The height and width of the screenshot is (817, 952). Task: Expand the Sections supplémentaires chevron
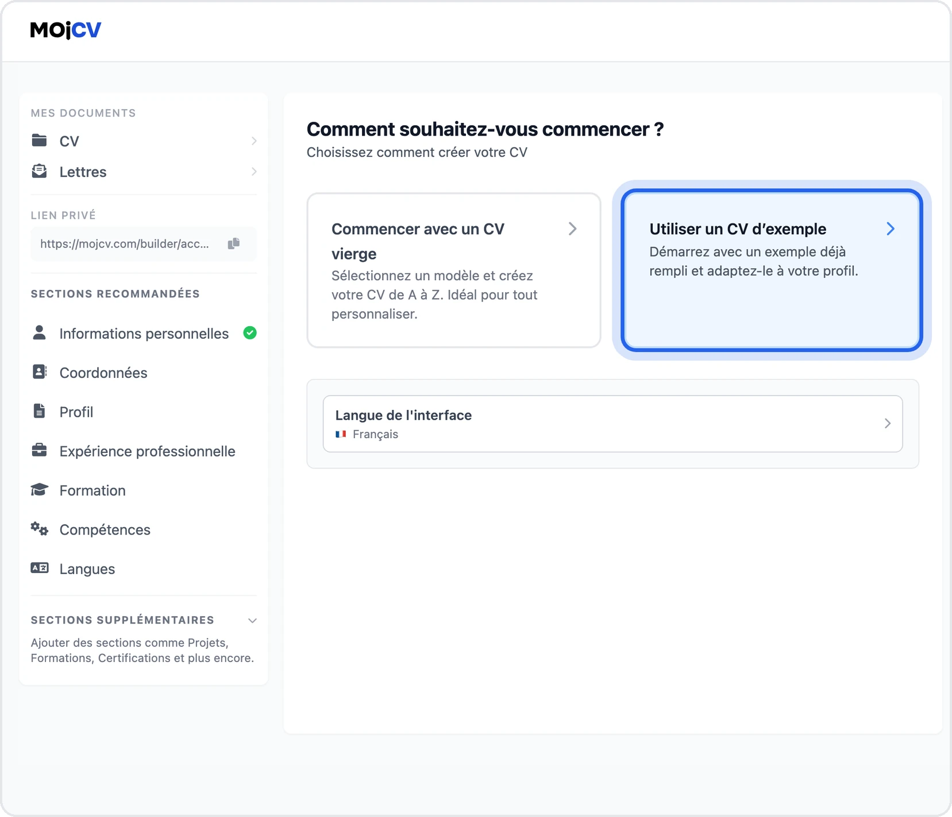point(252,621)
